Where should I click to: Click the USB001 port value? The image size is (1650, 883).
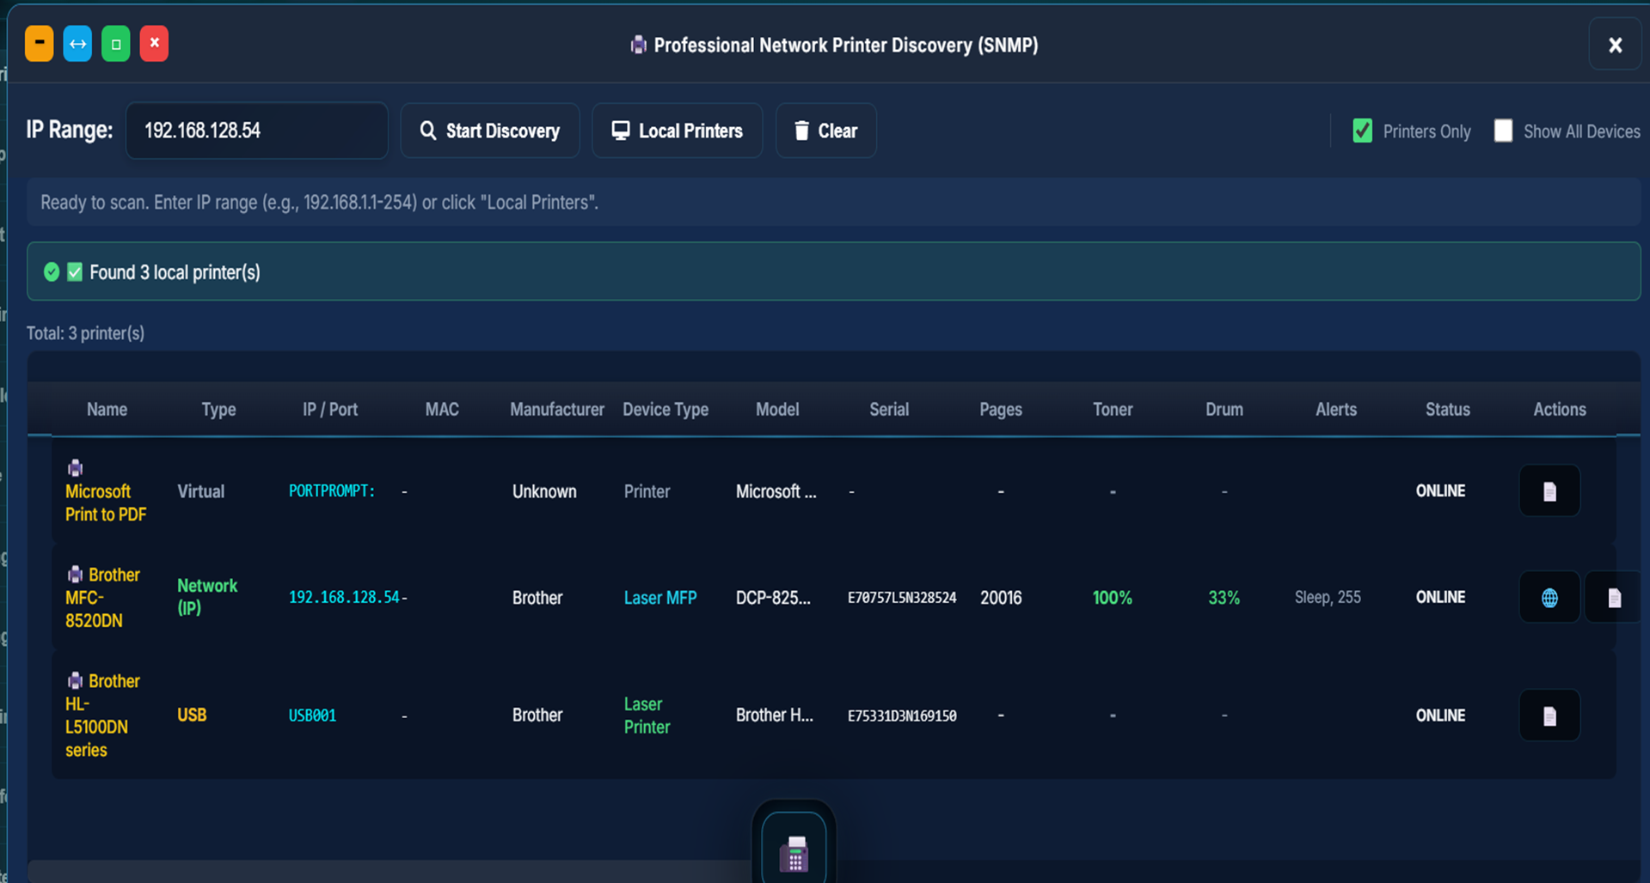(312, 716)
